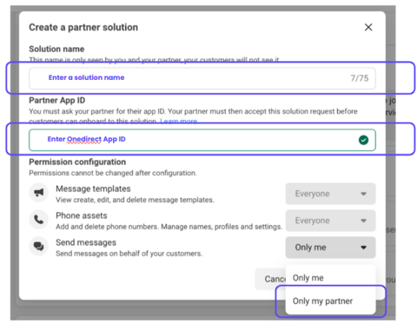Click the Solution name heading

[x=56, y=49]
